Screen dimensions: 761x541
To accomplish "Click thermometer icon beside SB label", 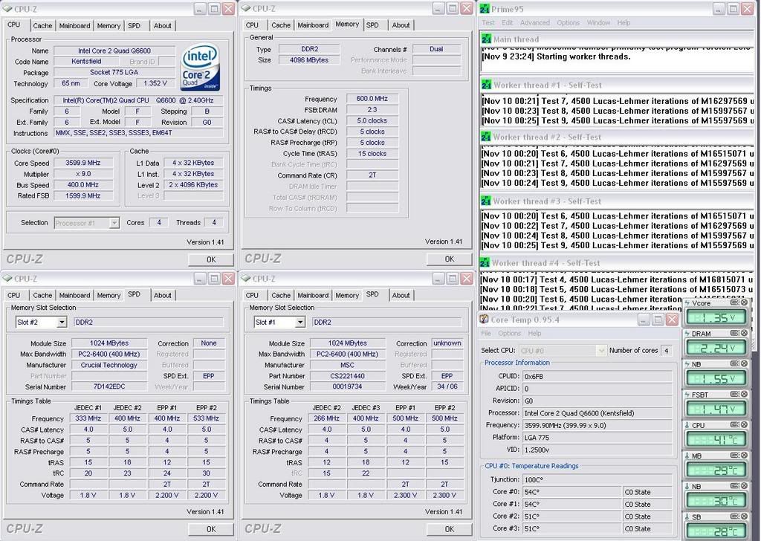I will click(x=687, y=516).
